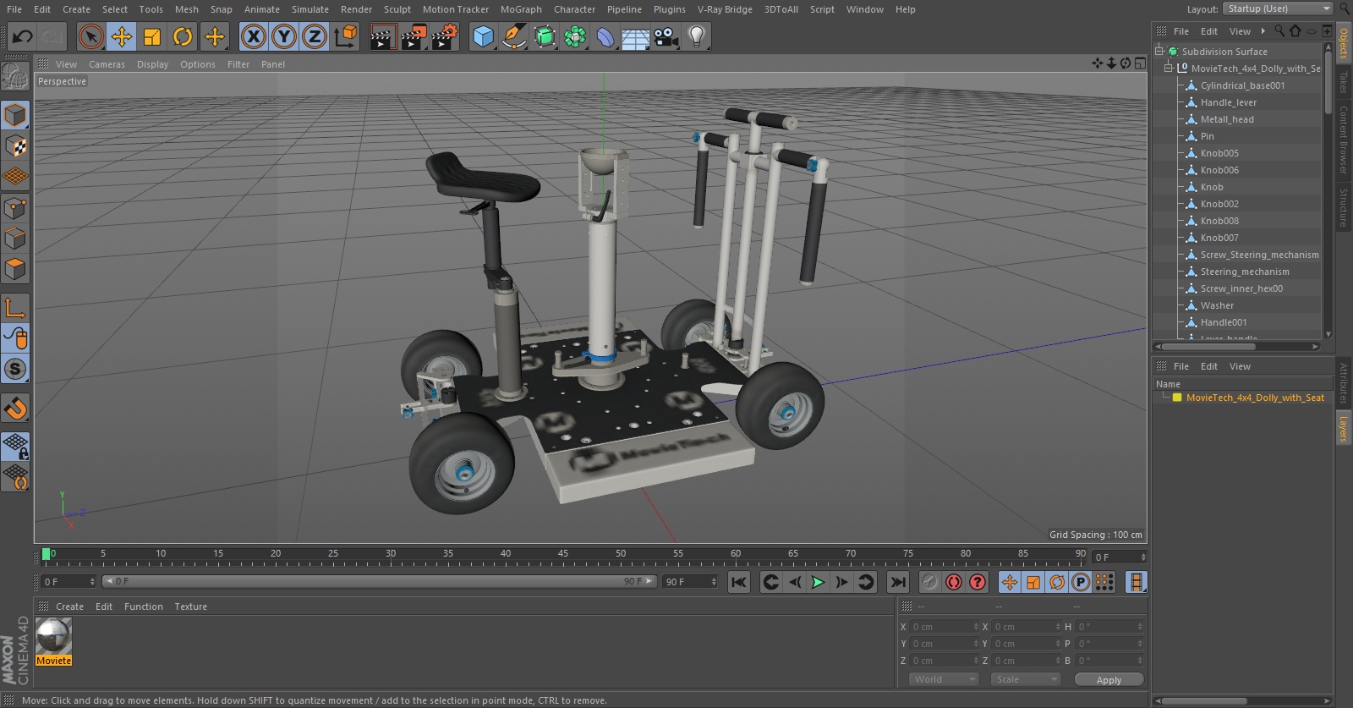Enable the Axis tool
1353x708 pixels.
pos(15,307)
